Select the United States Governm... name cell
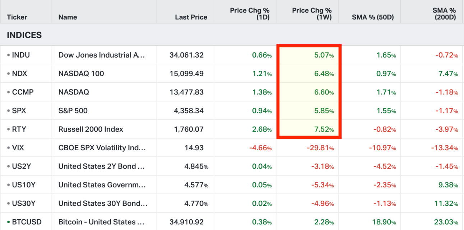The image size is (464, 230). point(102,185)
